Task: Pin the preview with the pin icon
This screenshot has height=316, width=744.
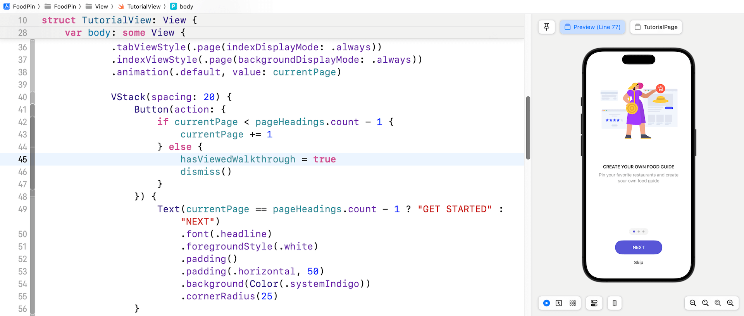Action: (546, 27)
